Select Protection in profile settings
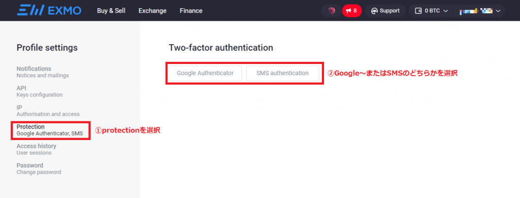The image size is (520, 198). click(50, 130)
